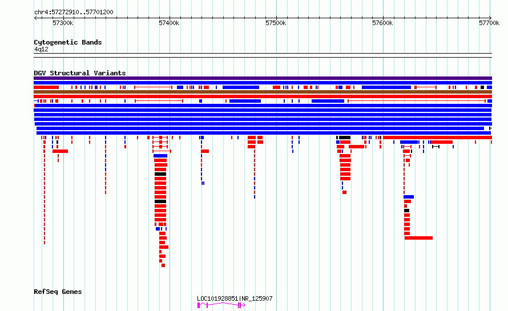Click the left arrowhead of the ruler

[35, 18]
